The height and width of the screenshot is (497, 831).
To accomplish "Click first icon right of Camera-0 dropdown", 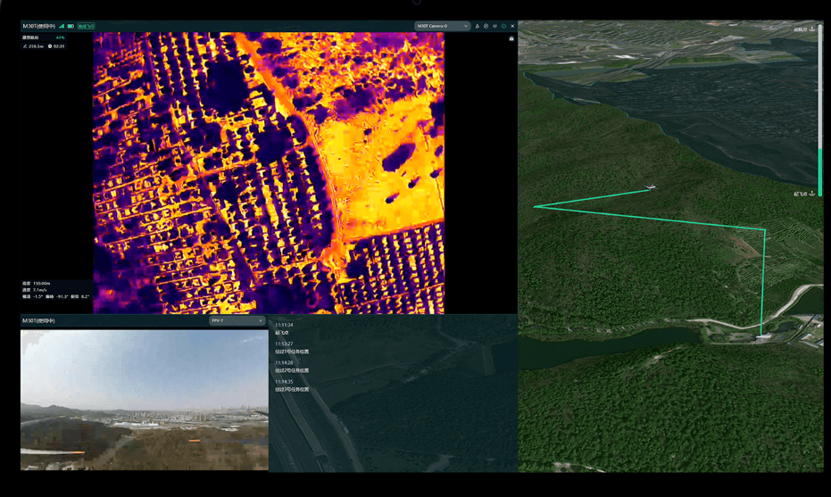I will click(478, 26).
